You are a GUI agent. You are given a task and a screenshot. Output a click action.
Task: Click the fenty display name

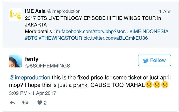point(32,59)
